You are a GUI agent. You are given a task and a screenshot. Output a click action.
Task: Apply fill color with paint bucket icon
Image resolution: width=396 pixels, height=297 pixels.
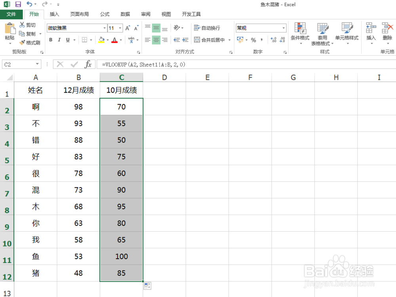101,40
